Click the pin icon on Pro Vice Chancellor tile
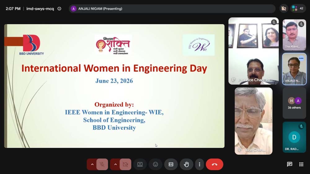Image resolution: width=310 pixels, height=174 pixels. pos(233,80)
